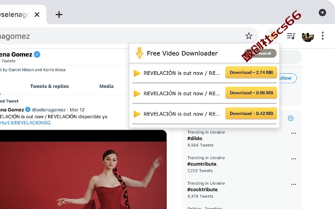The image size is (335, 209).
Task: Open a new browser tab
Action: [59, 15]
